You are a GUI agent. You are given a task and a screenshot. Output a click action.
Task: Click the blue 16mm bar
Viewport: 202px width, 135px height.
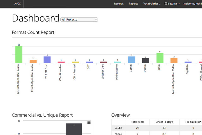(132, 59)
